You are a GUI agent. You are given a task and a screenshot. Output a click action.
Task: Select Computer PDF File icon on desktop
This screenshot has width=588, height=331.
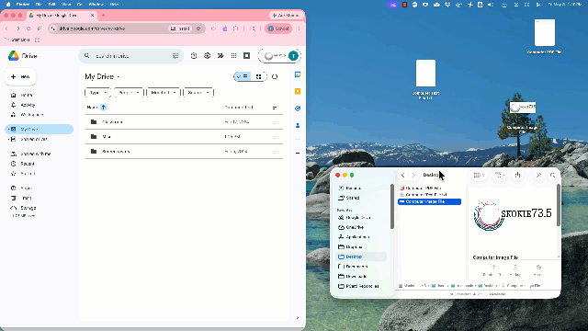545,37
